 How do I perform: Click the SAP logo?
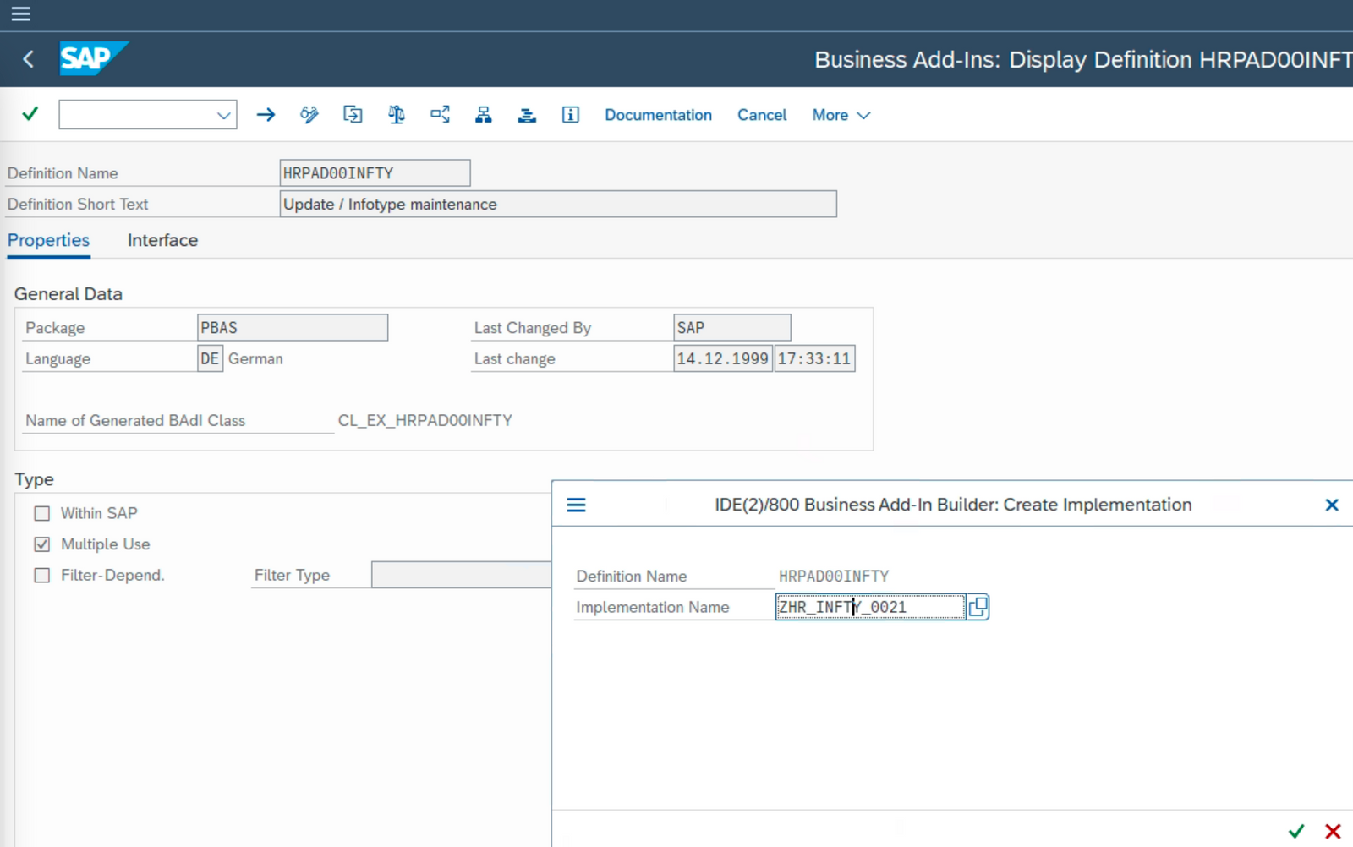[x=93, y=58]
